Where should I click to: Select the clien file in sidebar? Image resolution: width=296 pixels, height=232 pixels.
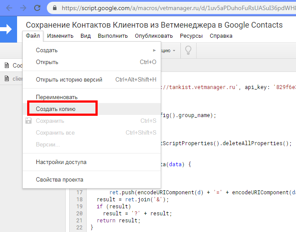(x=11, y=78)
